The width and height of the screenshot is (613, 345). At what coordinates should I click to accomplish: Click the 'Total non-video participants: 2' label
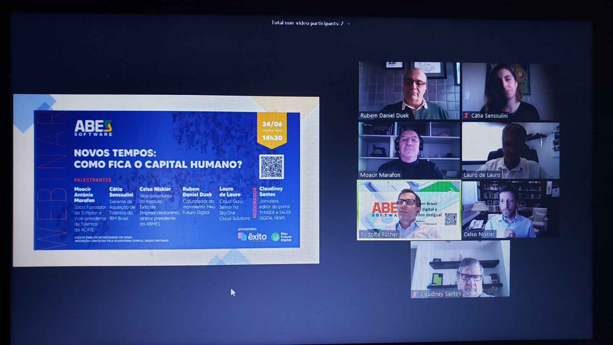pos(307,23)
